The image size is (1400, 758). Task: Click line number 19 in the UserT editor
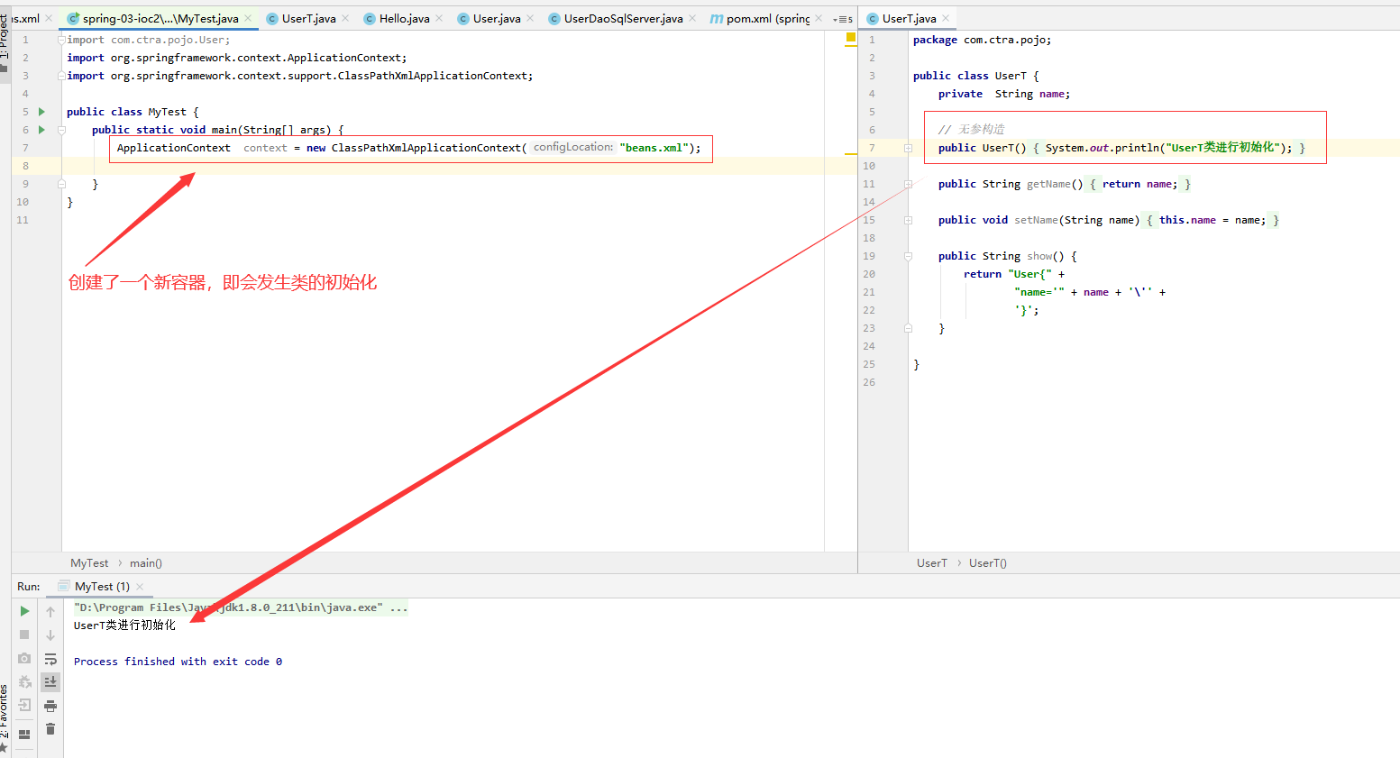[869, 256]
